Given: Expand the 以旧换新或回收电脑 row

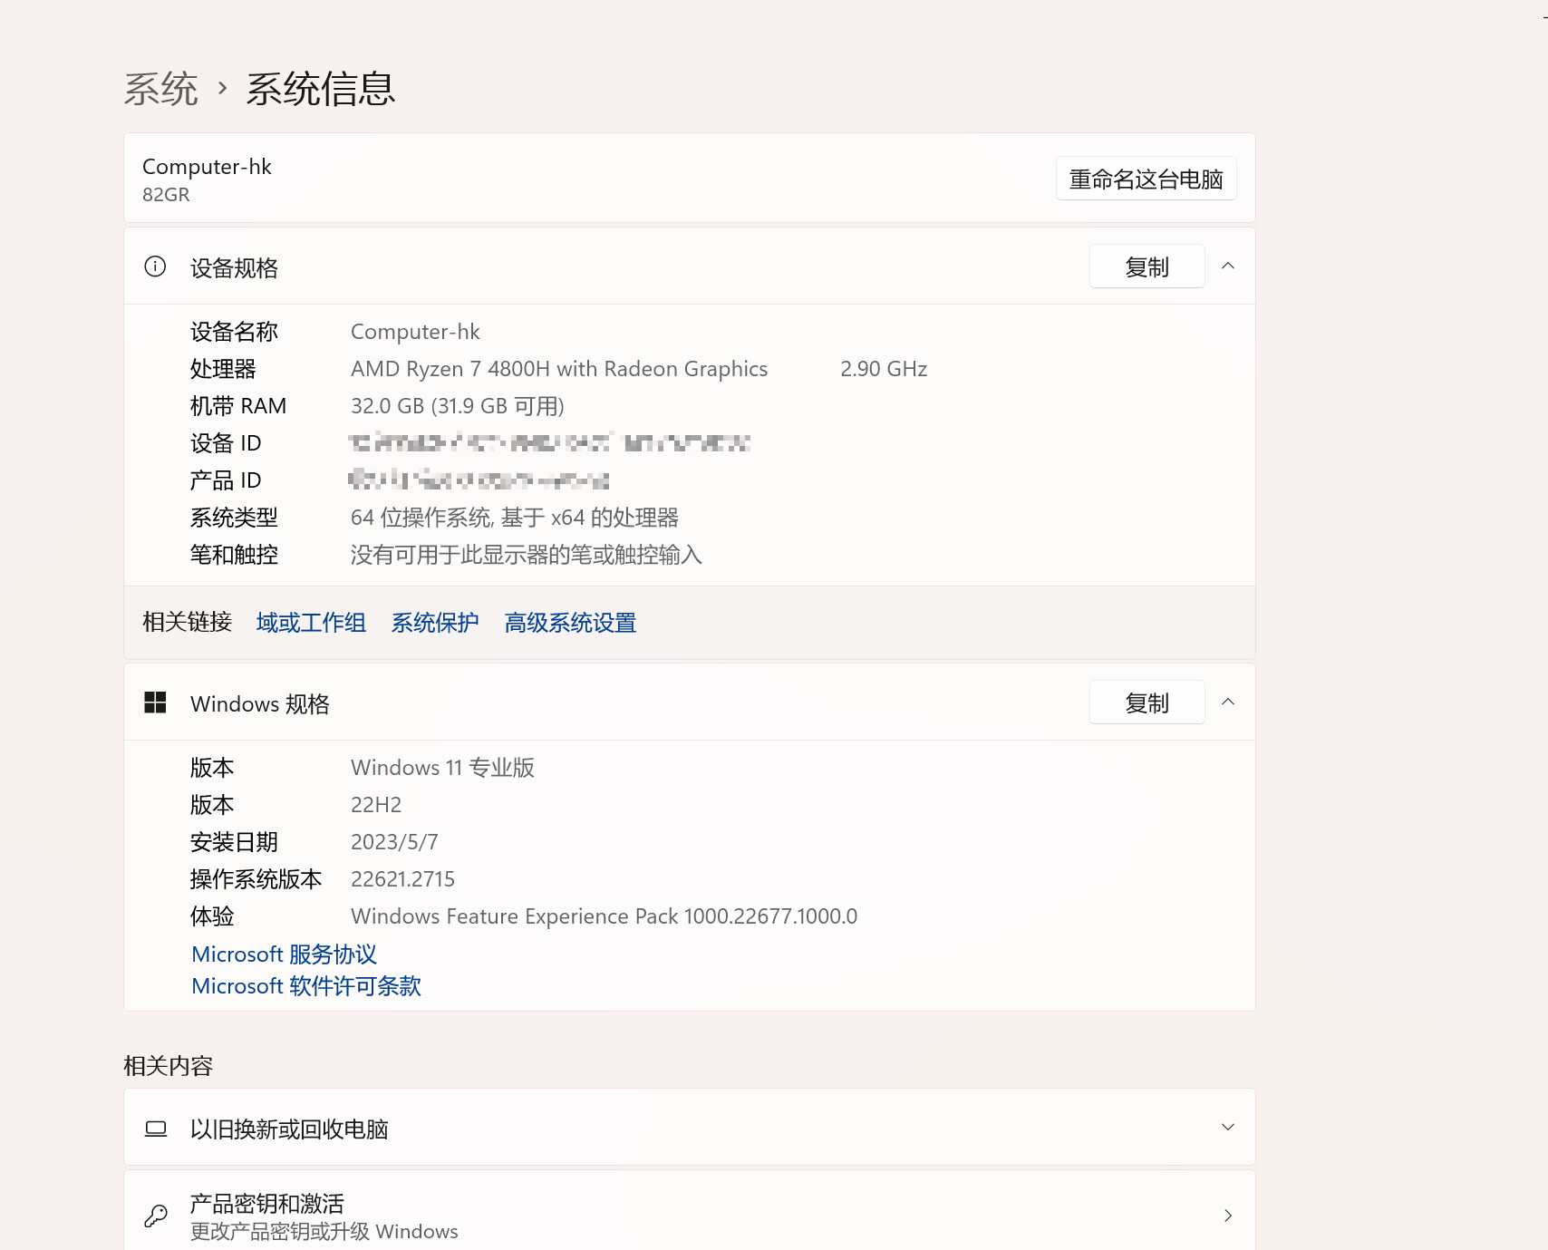Looking at the screenshot, I should tap(1228, 1127).
